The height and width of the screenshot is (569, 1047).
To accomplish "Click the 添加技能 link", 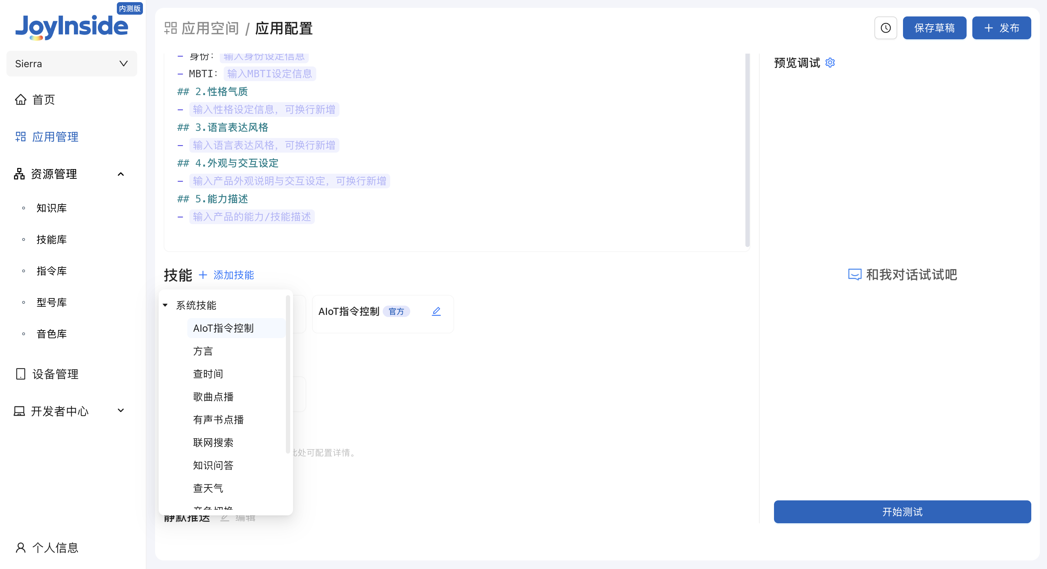I will [x=234, y=275].
